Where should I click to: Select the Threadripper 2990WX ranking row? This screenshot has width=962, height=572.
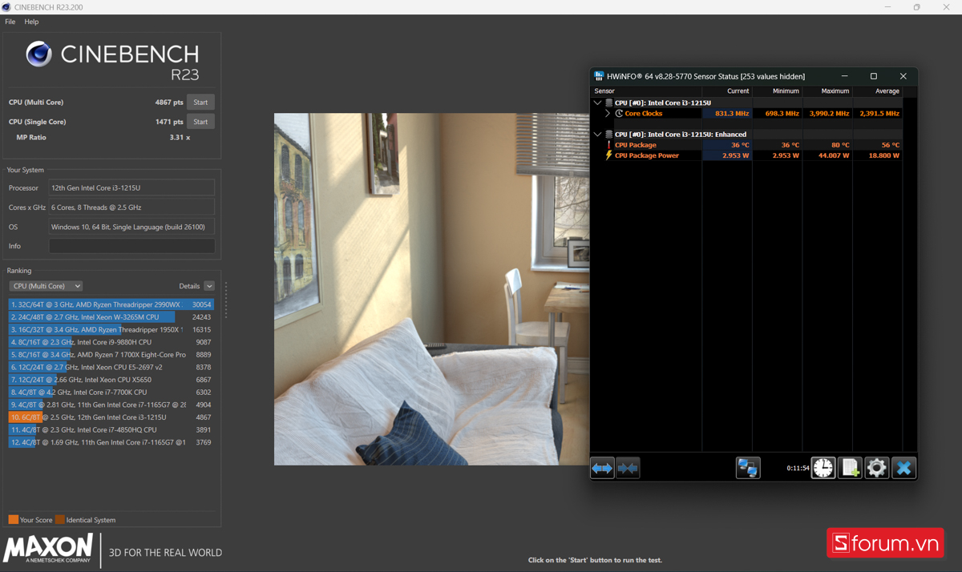point(111,304)
